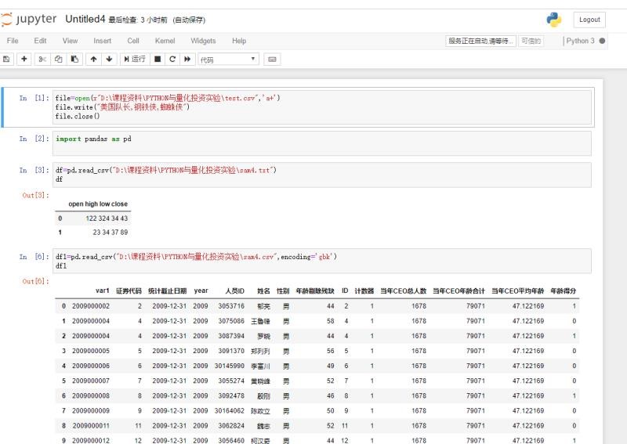Save the notebook with the floppy disk icon
The image size is (627, 444).
pos(7,59)
